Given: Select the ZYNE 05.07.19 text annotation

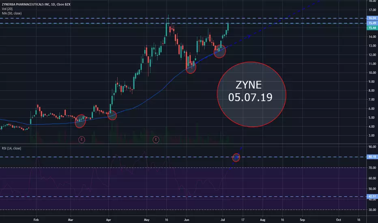Looking at the screenshot, I should tap(250, 91).
